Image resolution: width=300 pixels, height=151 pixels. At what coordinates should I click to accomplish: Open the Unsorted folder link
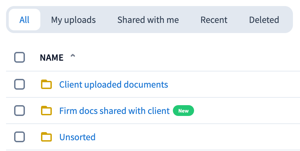tap(77, 137)
